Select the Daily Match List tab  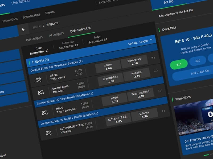point(80,30)
